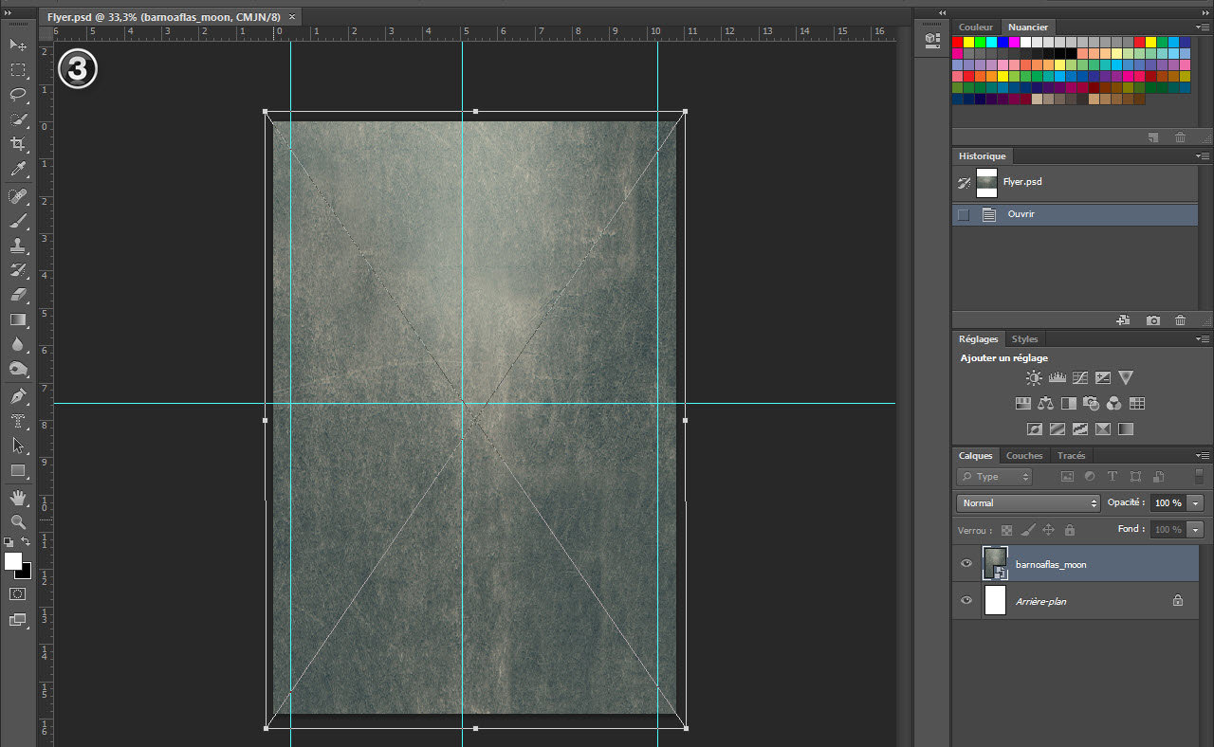Select the Ouvrir history state

point(1021,214)
